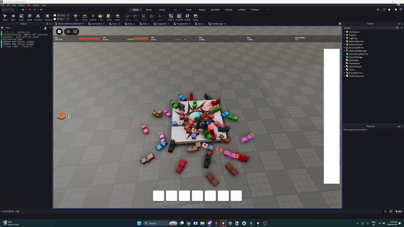This screenshot has width=404, height=227.
Task: Open the notifications bell
Action: [396, 9]
